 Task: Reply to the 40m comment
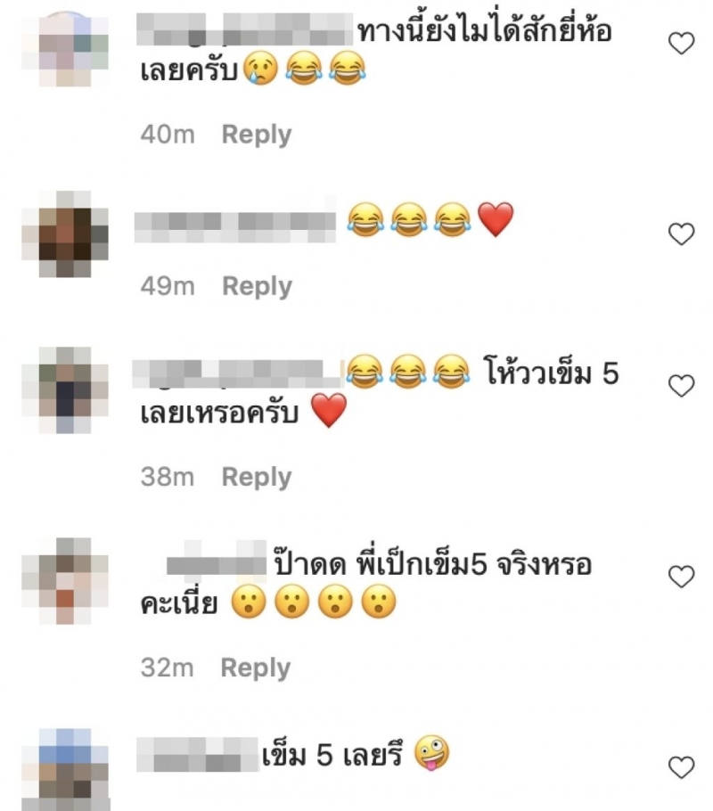[x=257, y=135]
